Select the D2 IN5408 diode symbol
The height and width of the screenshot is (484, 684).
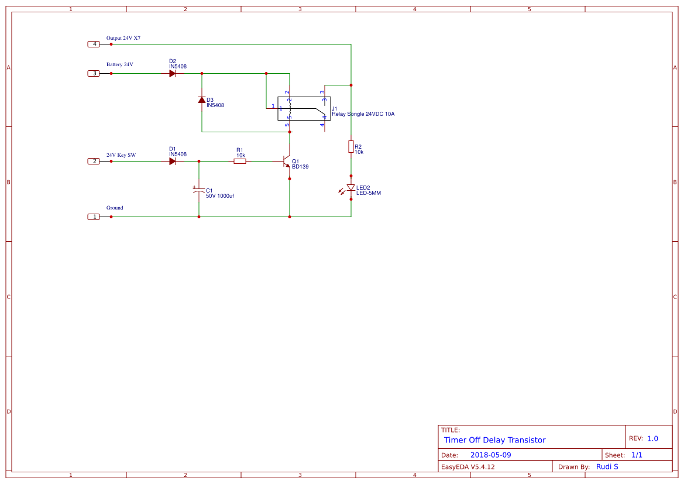coord(173,73)
